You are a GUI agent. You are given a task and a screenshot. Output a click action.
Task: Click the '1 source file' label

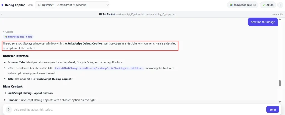click(277, 14)
